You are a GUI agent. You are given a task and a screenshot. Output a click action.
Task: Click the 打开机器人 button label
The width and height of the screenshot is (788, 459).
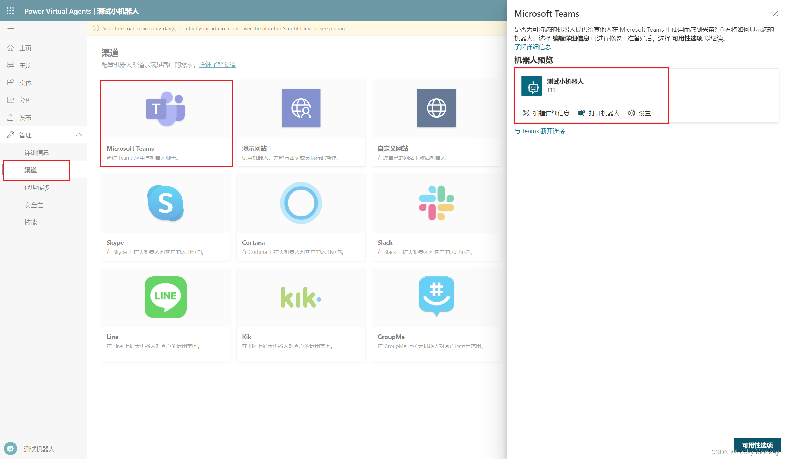pos(604,113)
